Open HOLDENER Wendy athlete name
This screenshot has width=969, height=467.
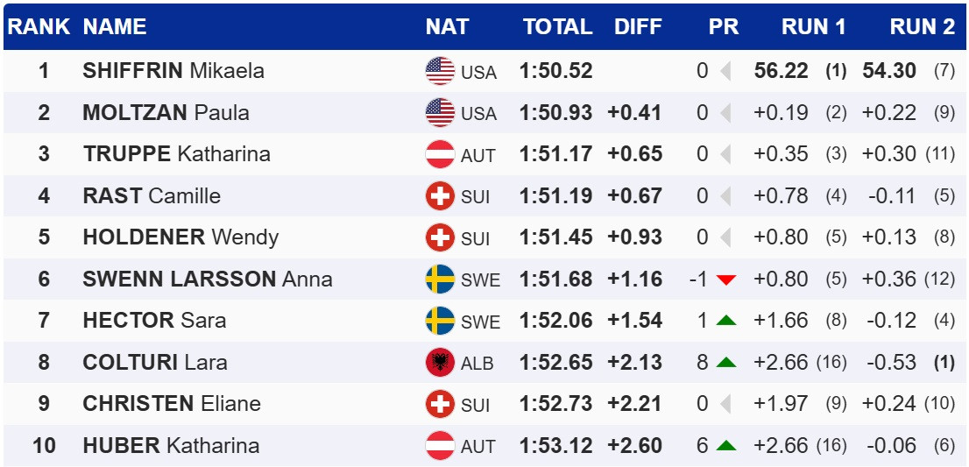[x=180, y=237]
